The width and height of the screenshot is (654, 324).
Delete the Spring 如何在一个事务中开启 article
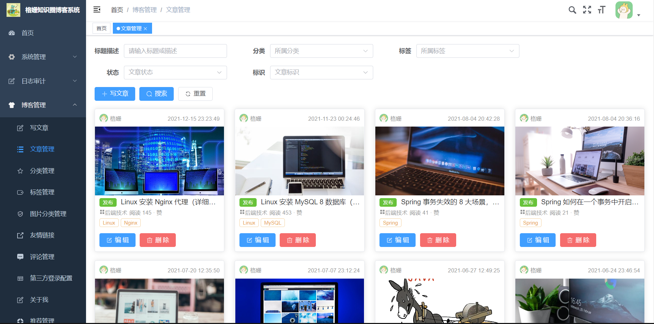pyautogui.click(x=578, y=240)
